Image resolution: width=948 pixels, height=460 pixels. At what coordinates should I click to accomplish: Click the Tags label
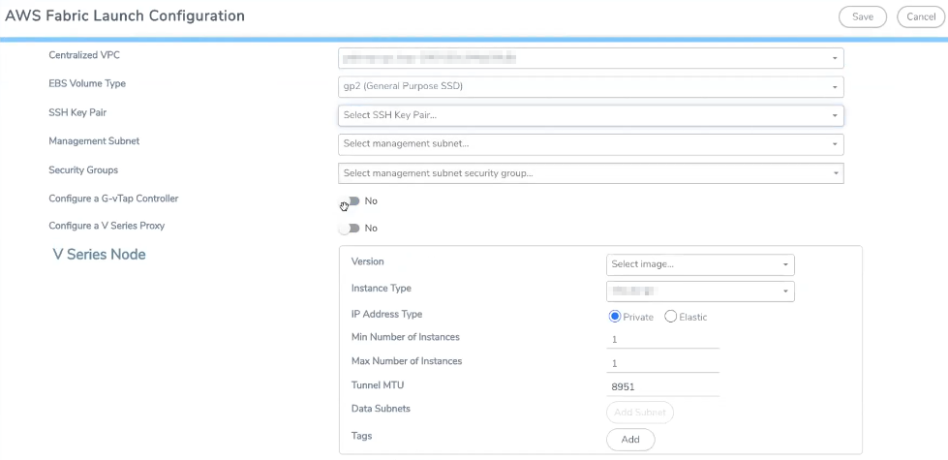(x=361, y=436)
